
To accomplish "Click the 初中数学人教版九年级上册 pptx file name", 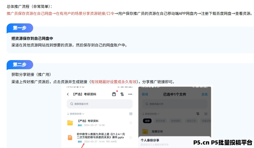I will (x=101, y=136).
